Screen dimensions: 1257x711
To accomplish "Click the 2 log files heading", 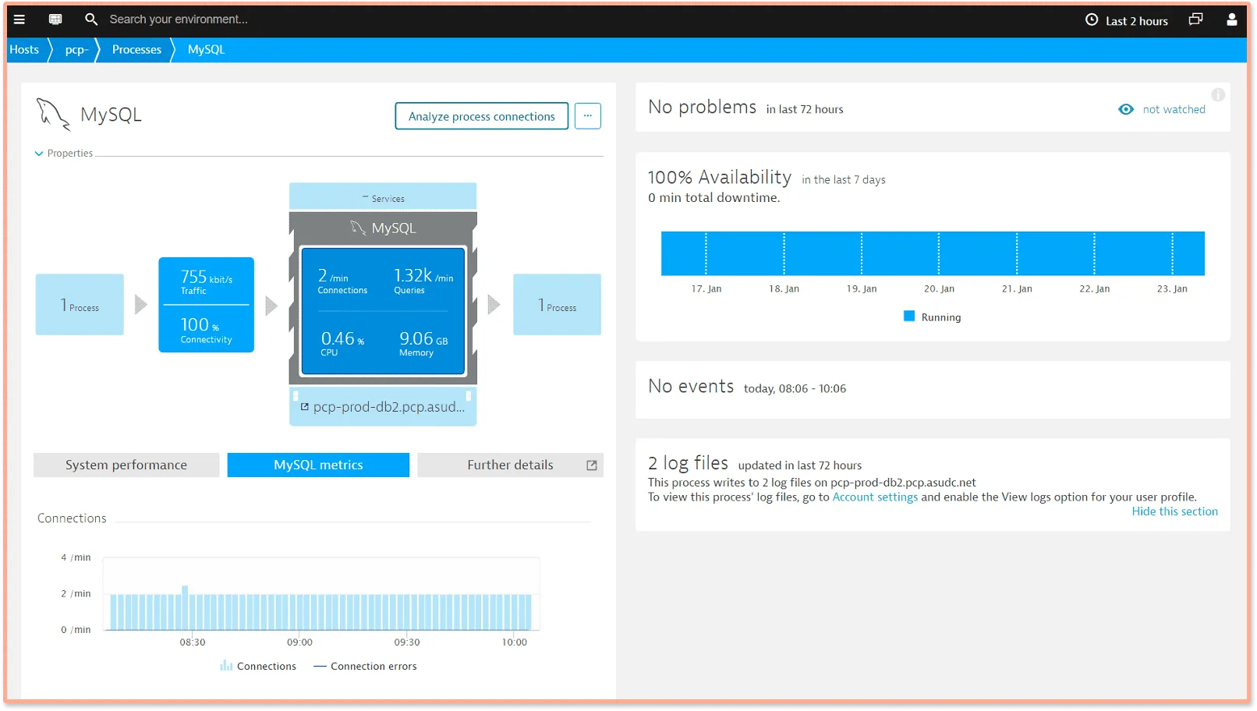I will pos(688,463).
